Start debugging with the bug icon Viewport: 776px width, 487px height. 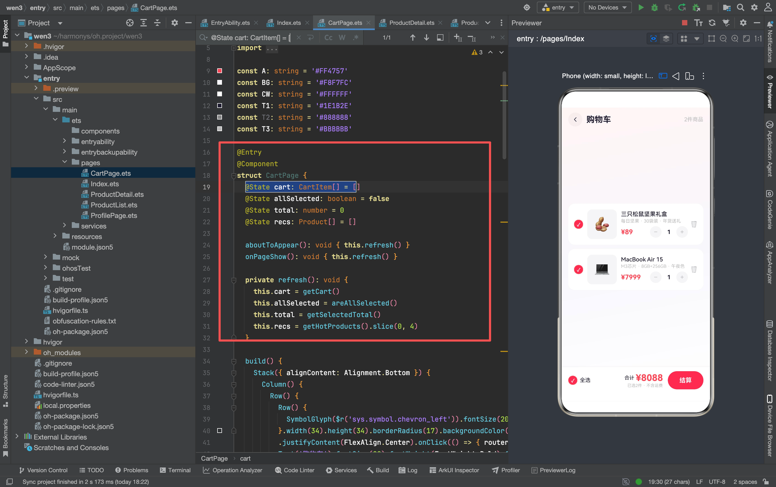pyautogui.click(x=655, y=7)
